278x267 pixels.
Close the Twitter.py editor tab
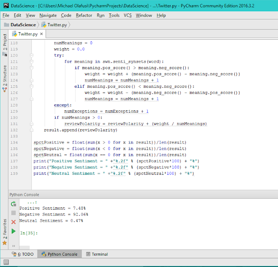[x=42, y=34]
